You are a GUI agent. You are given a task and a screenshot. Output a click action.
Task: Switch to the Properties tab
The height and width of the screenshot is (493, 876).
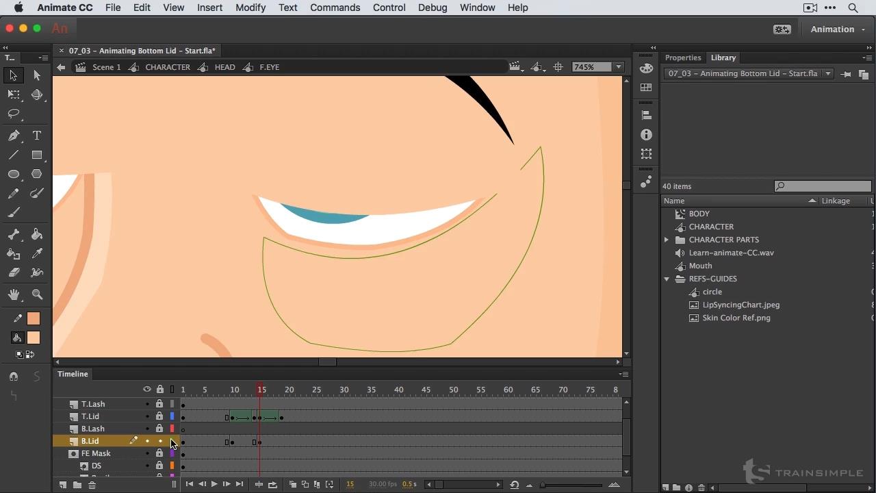683,58
